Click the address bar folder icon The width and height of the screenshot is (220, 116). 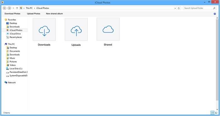point(21,8)
